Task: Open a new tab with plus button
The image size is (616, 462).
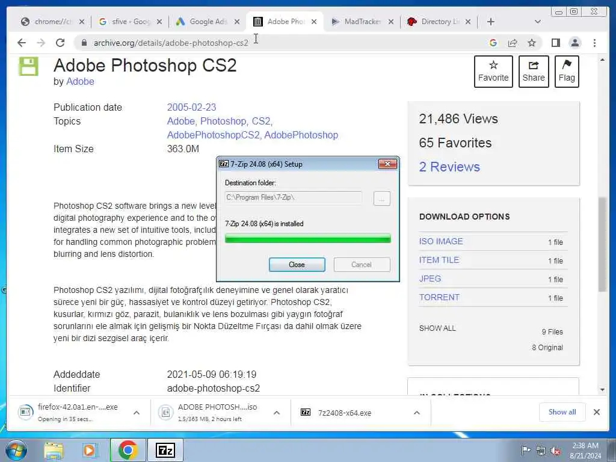Action: [x=491, y=22]
